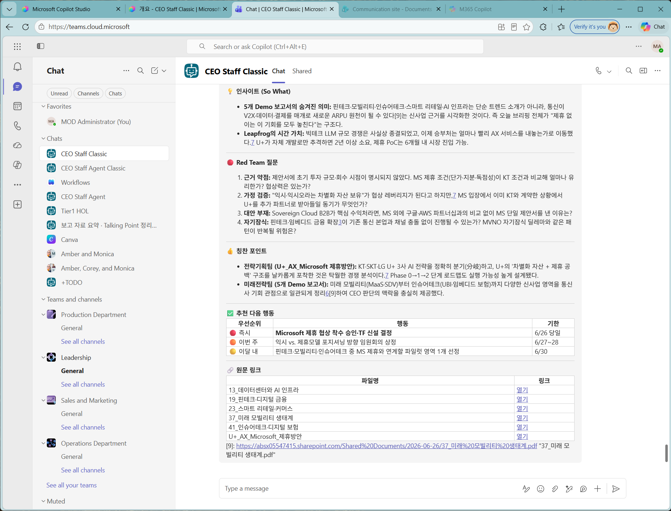This screenshot has width=671, height=511.
Task: Select the Chat tab in the conversation header
Action: point(279,71)
